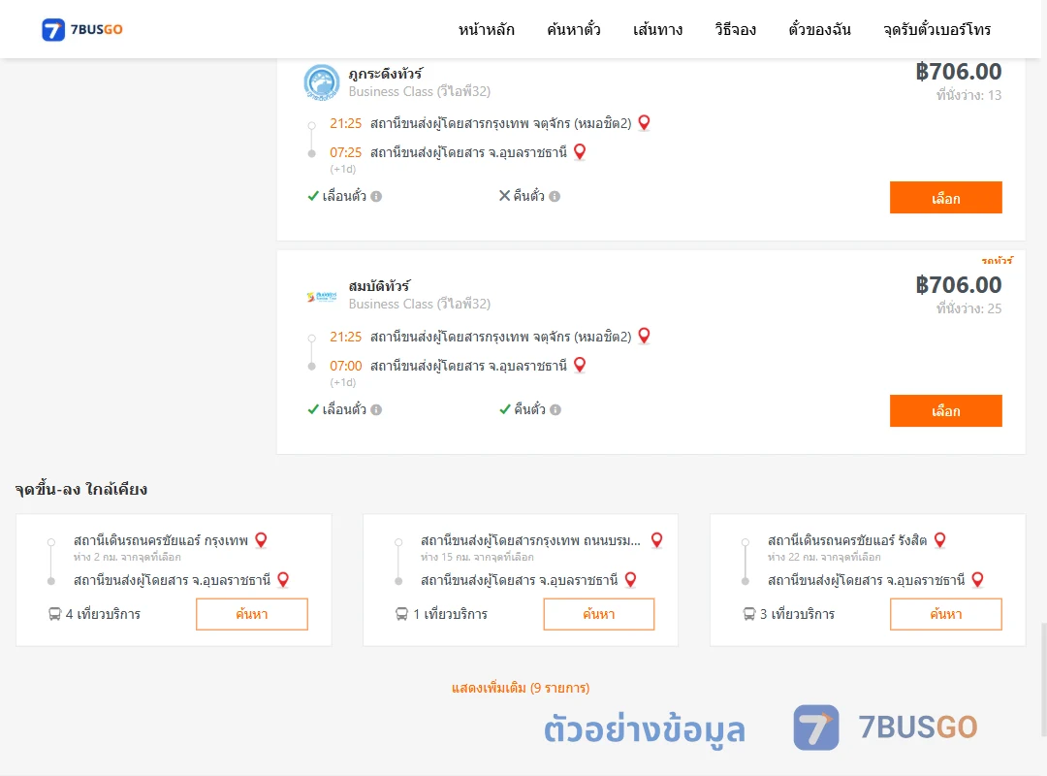Image resolution: width=1047 pixels, height=776 pixels.
Task: Show เลื่อนตั๋ว info icon for ภูกระดึงทัวร์
Action: point(376,197)
